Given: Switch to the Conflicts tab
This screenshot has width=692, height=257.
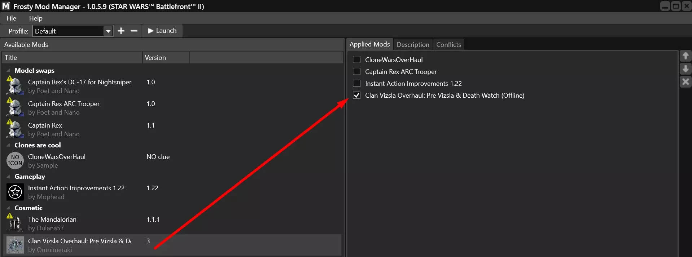Looking at the screenshot, I should click(x=448, y=45).
